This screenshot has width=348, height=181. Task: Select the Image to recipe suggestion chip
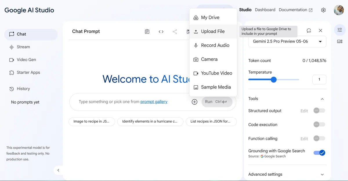click(x=92, y=121)
